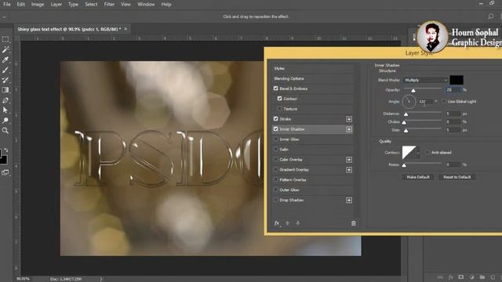Add another Stroke effect with plus icon
This screenshot has width=502, height=282.
349,119
